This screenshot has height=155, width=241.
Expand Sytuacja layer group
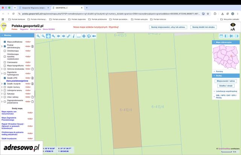click(2, 94)
